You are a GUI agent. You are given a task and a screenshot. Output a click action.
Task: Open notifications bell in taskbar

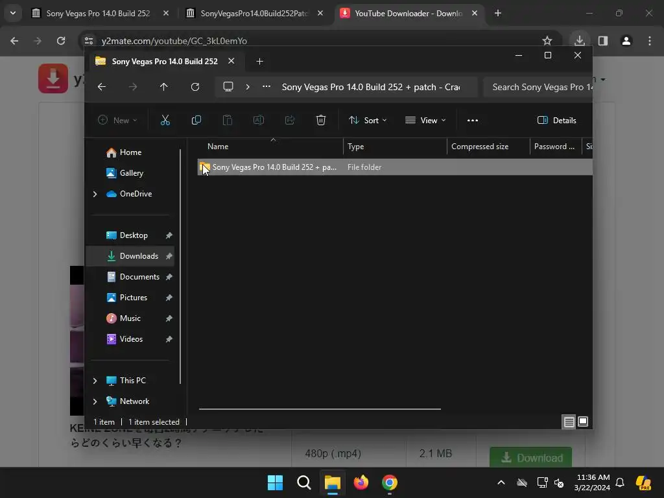click(x=620, y=482)
